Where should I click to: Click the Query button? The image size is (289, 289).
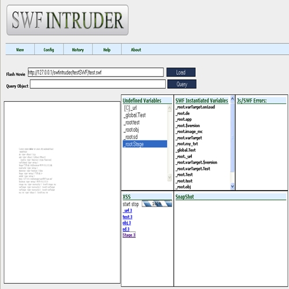[181, 84]
